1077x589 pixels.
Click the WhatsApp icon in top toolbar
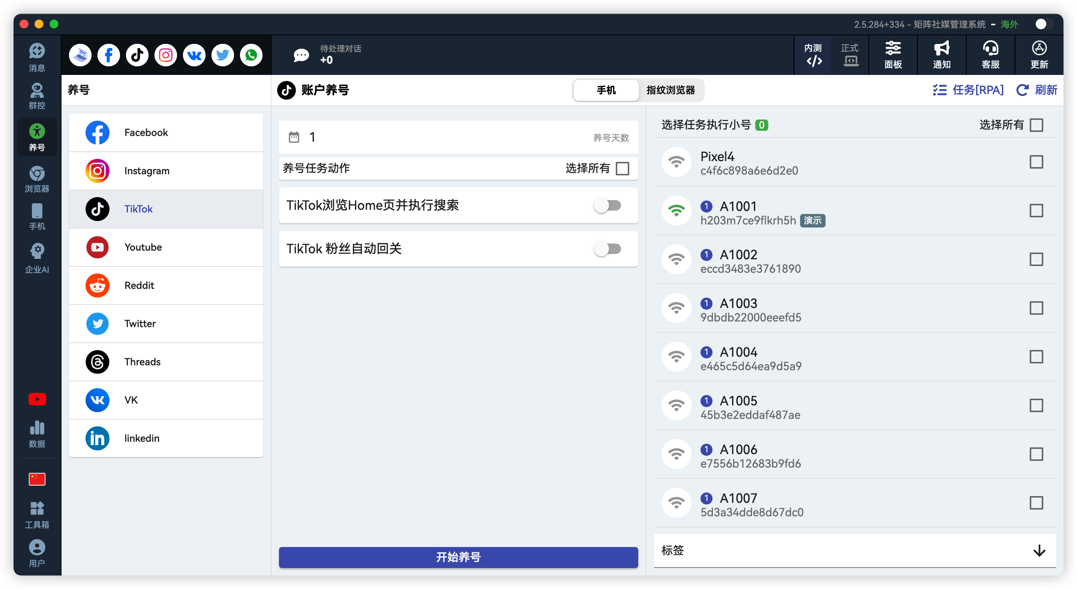coord(251,55)
